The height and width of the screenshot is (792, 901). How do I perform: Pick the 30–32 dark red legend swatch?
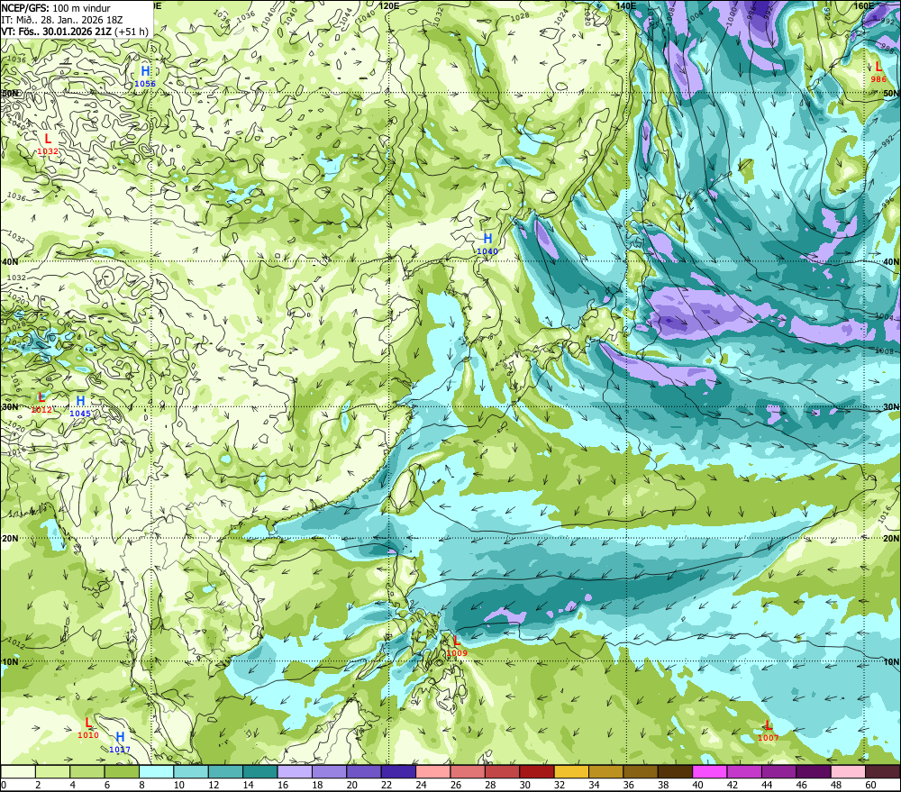tap(537, 771)
